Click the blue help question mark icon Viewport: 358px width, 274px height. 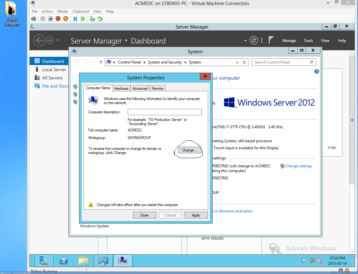click(316, 71)
